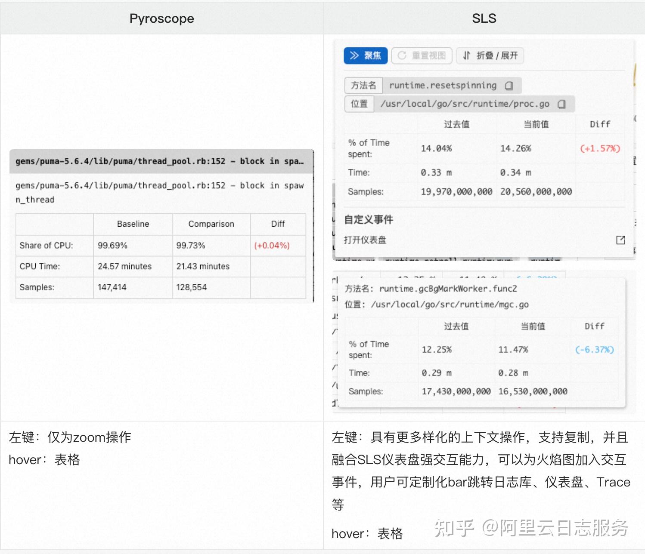Click the 0.34 m time cell
Image resolution: width=645 pixels, height=554 pixels.
[x=516, y=172]
